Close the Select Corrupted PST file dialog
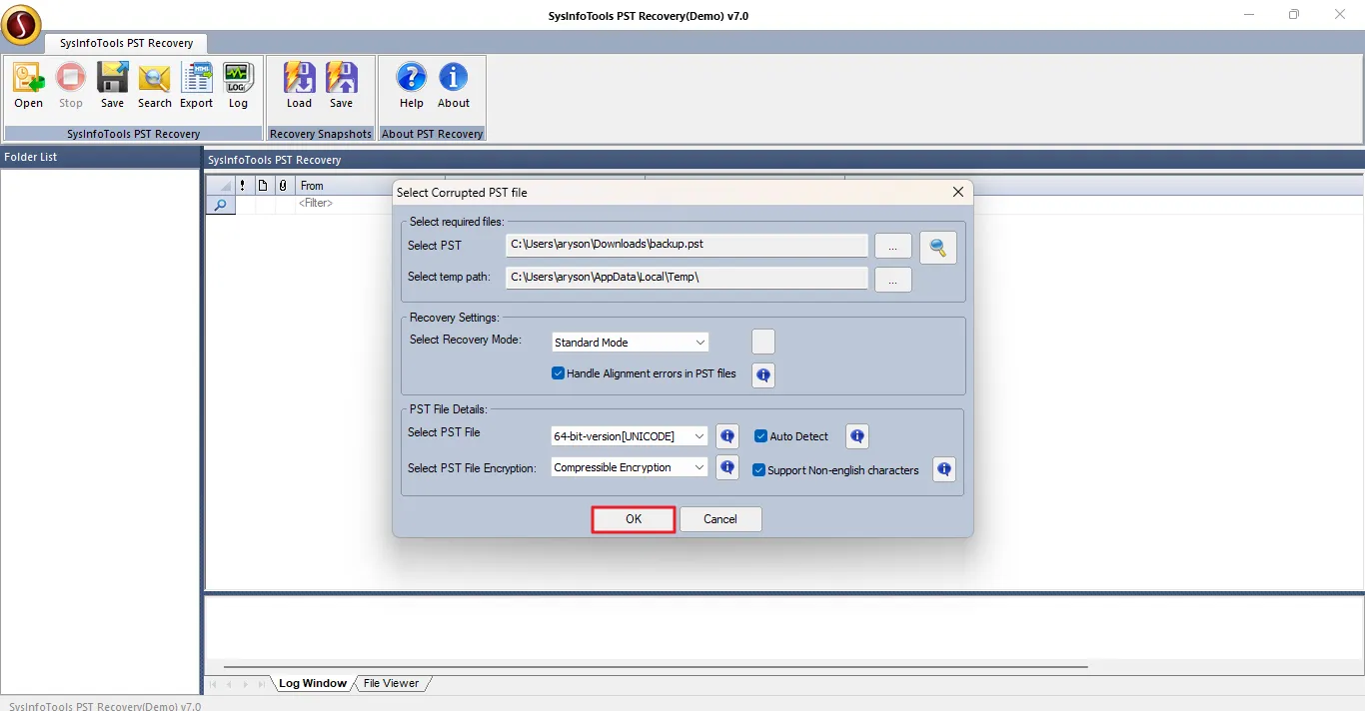Screen dimensions: 1365x711 (x=958, y=192)
